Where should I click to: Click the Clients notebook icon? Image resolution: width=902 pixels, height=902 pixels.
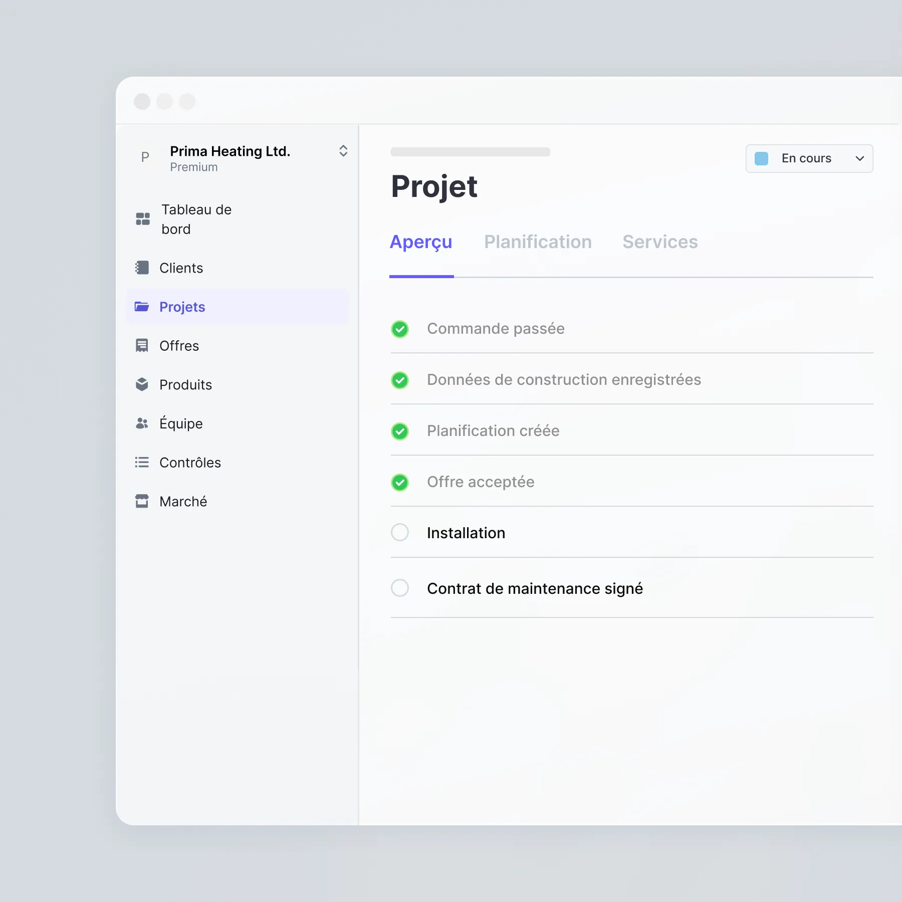click(142, 268)
